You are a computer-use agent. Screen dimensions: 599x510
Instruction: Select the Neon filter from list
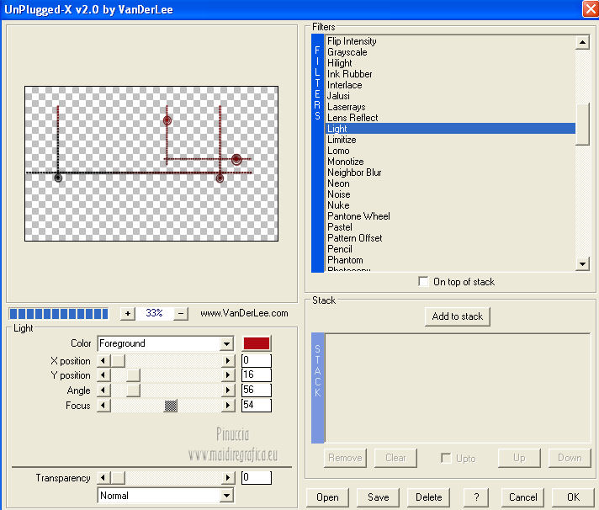click(x=338, y=183)
